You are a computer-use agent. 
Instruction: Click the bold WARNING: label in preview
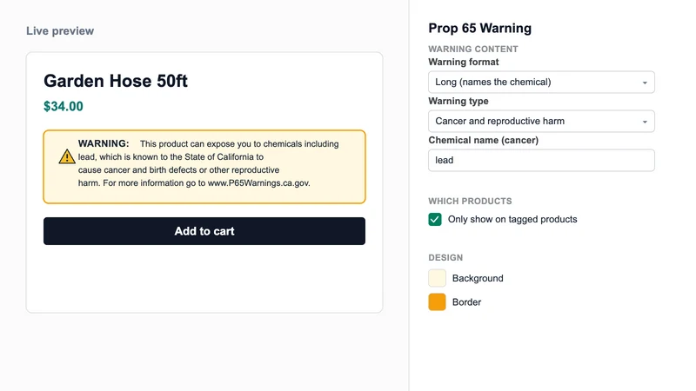coord(104,143)
